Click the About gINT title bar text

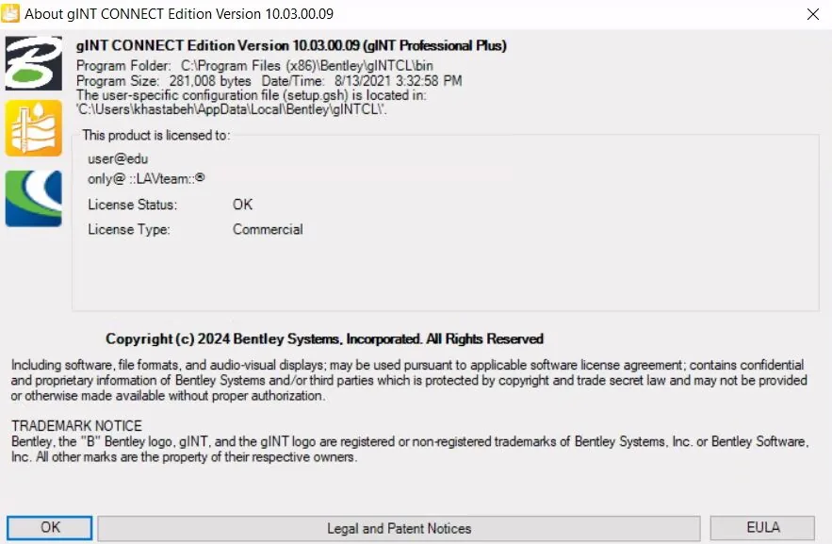pos(179,14)
